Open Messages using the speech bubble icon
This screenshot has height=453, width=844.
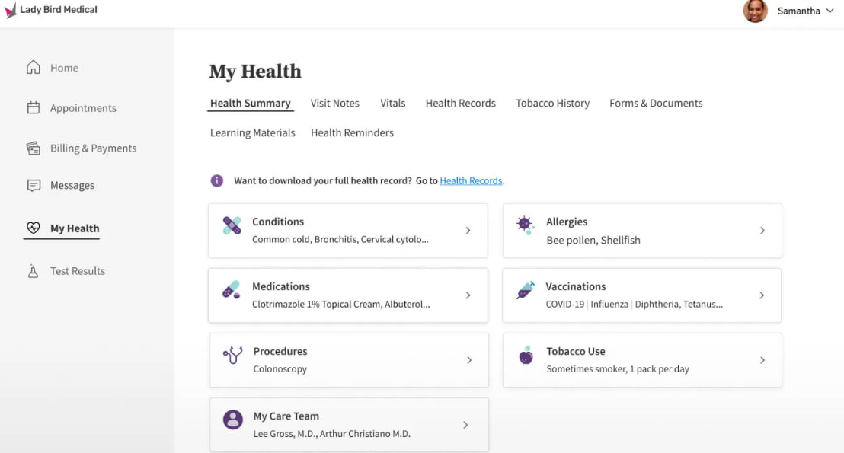(34, 185)
